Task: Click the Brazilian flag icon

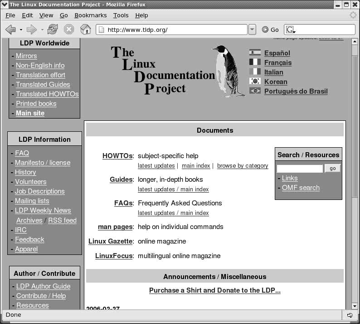Action: point(255,91)
